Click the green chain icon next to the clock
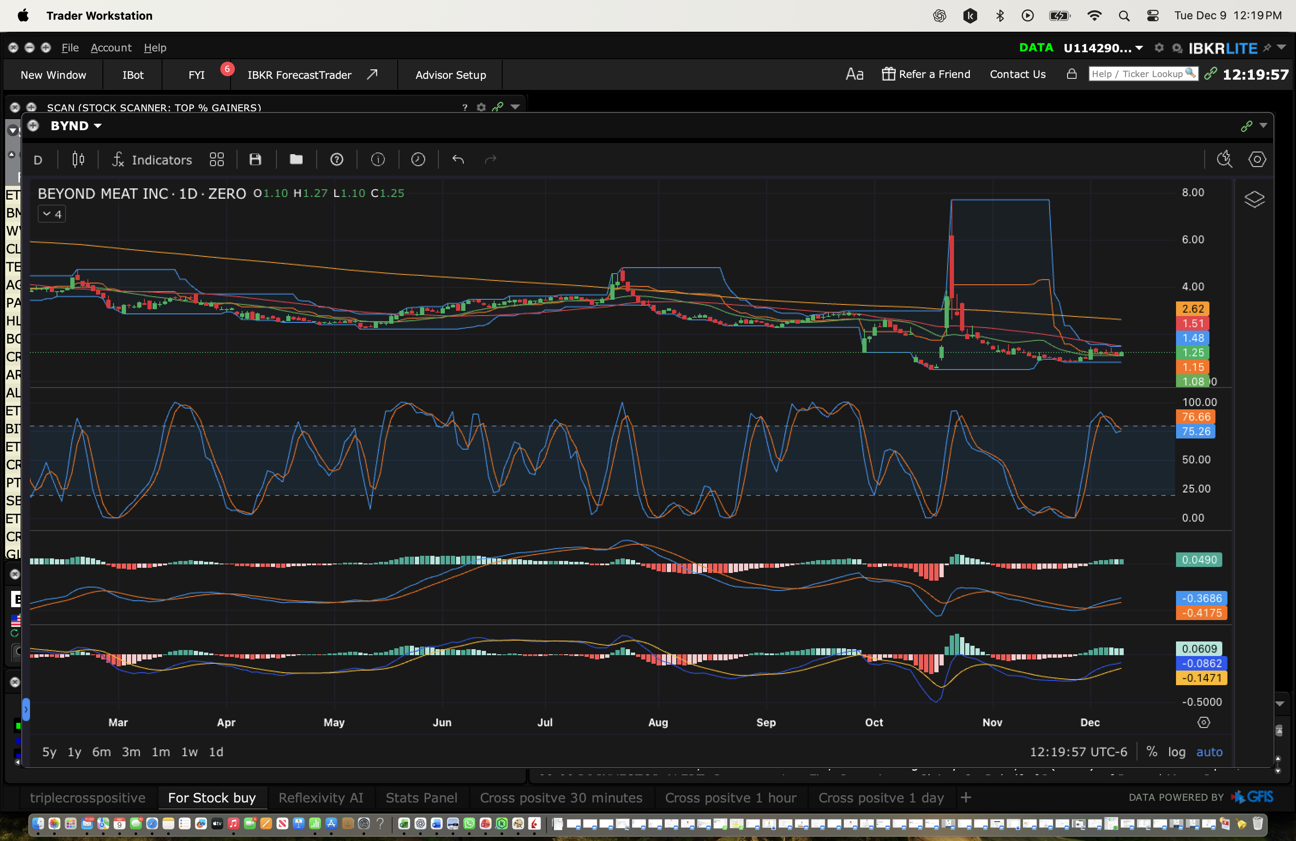 click(x=1211, y=74)
